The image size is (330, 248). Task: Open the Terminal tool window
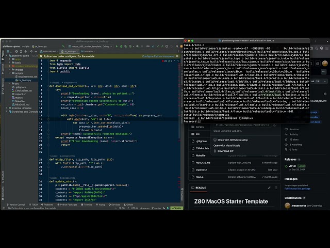87,205
